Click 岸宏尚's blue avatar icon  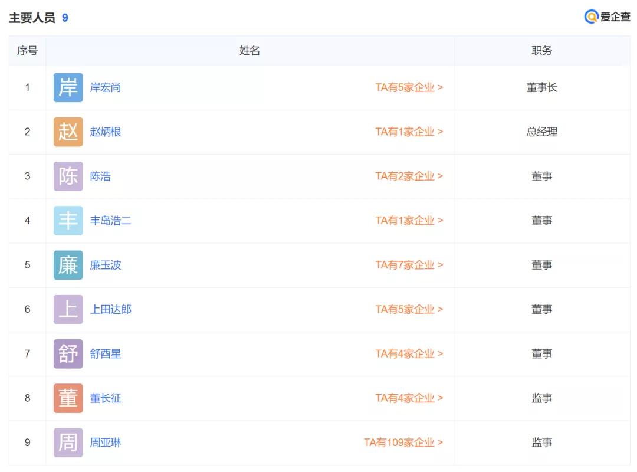[67, 87]
